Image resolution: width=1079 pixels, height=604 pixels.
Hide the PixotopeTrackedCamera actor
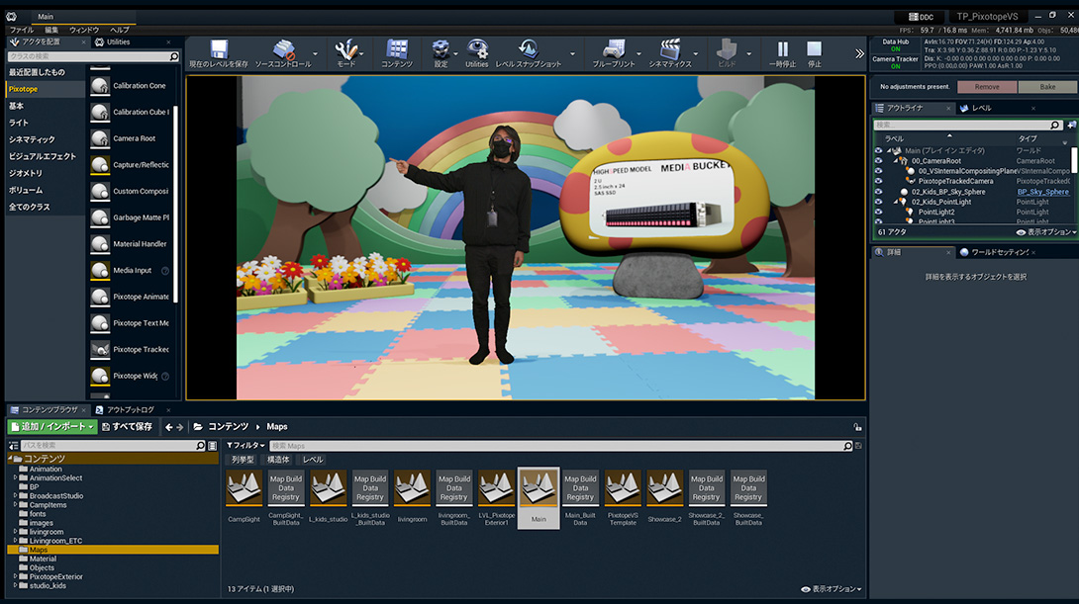coord(878,182)
